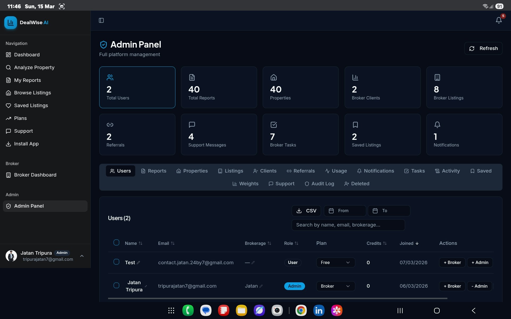The image size is (511, 319).
Task: Click the CSV export download icon
Action: 299,211
